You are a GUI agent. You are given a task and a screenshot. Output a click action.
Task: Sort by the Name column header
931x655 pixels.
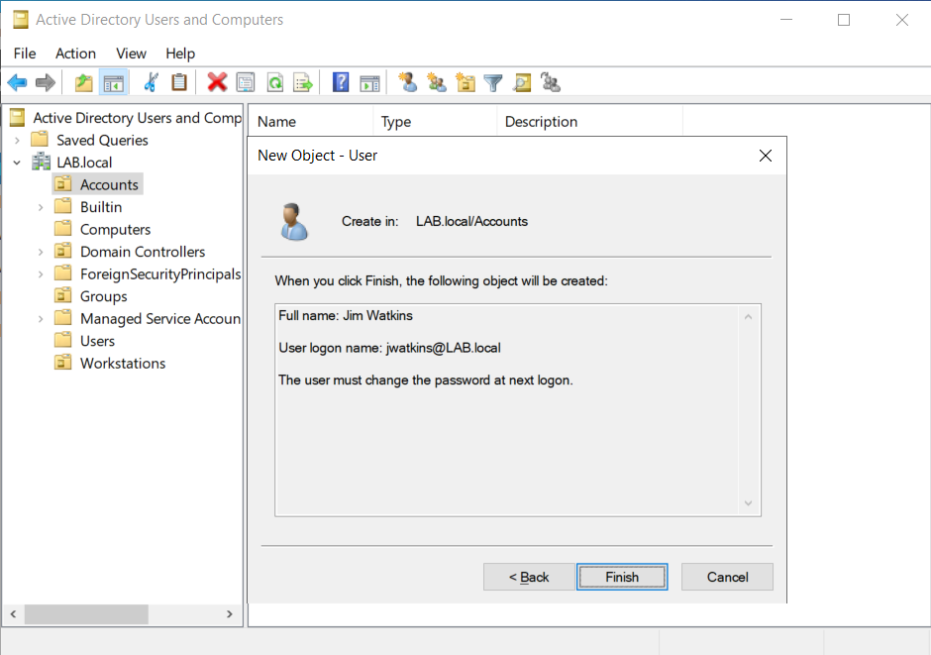(x=311, y=121)
